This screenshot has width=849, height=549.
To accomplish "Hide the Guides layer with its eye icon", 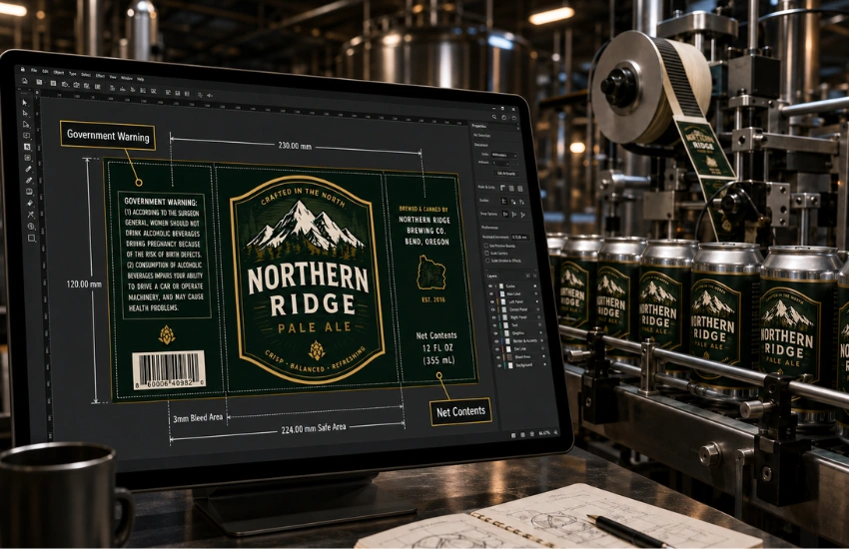I will (491, 285).
